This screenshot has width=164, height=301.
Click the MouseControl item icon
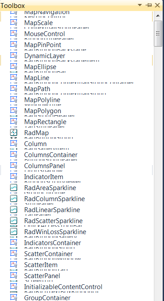(x=14, y=33)
